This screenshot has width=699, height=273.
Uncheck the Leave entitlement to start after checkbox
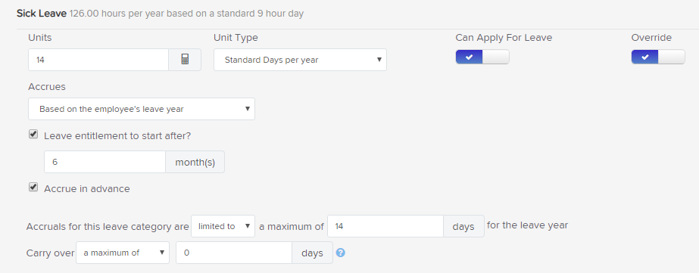pyautogui.click(x=33, y=135)
